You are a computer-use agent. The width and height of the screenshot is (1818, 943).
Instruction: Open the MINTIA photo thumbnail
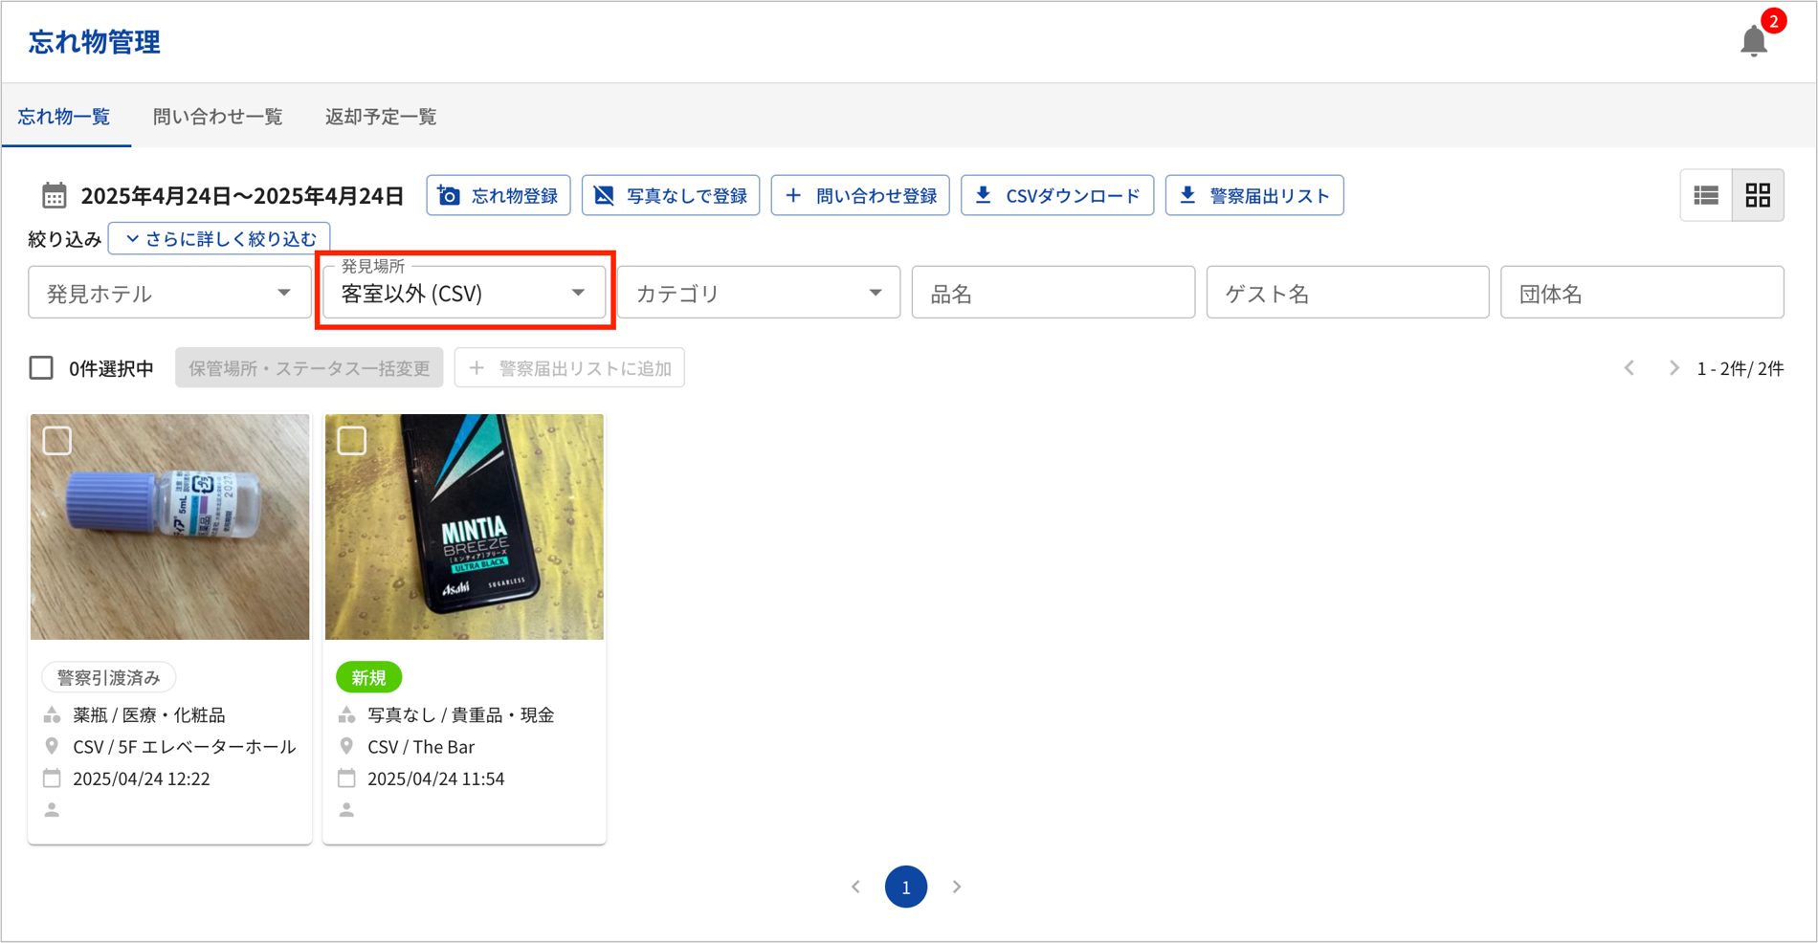coord(465,527)
